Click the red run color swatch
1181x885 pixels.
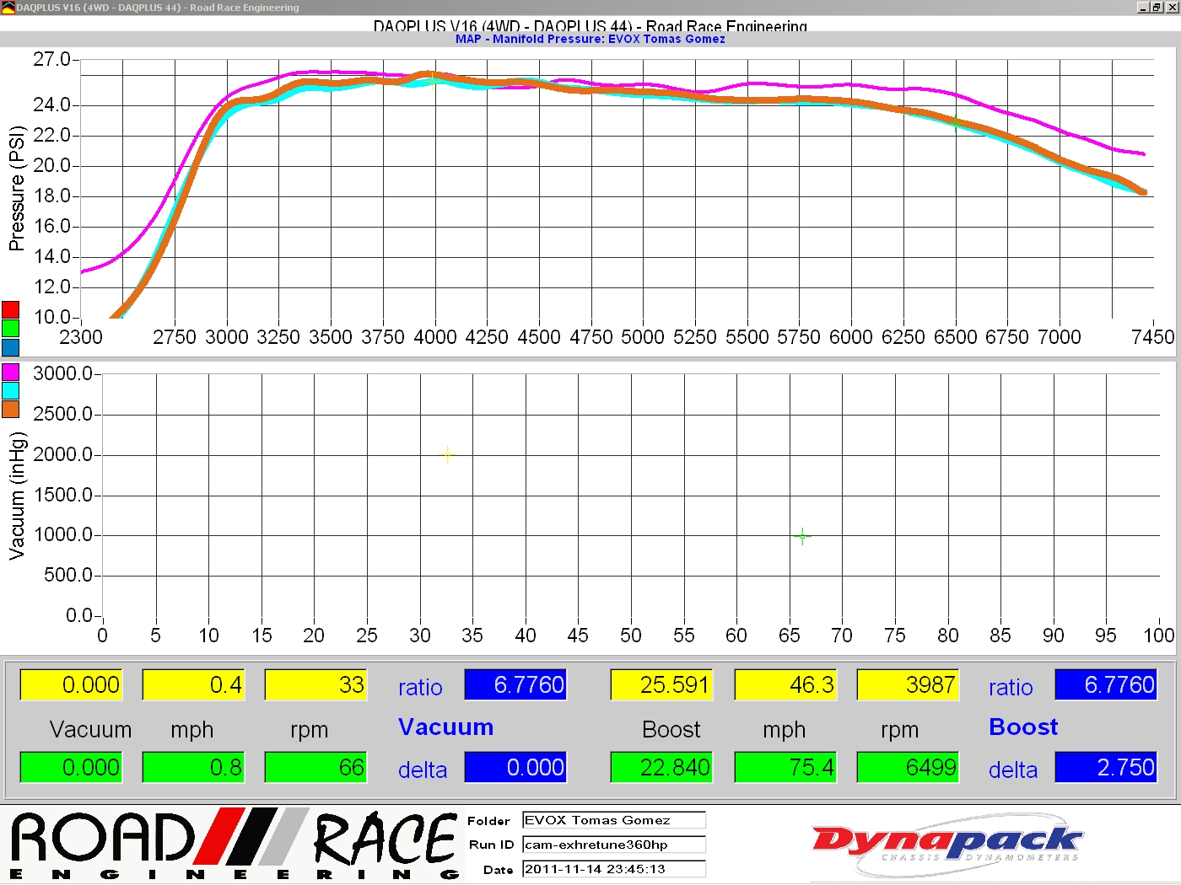(10, 309)
